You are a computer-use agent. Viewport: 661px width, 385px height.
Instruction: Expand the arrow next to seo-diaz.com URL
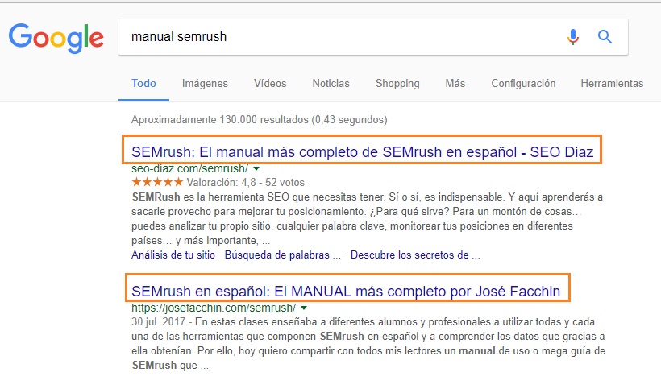(x=256, y=169)
